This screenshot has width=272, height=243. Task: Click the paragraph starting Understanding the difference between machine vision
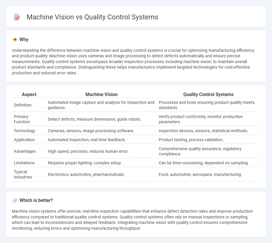pyautogui.click(x=133, y=62)
